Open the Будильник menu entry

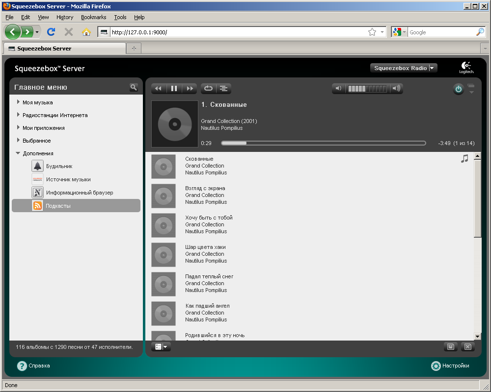59,166
